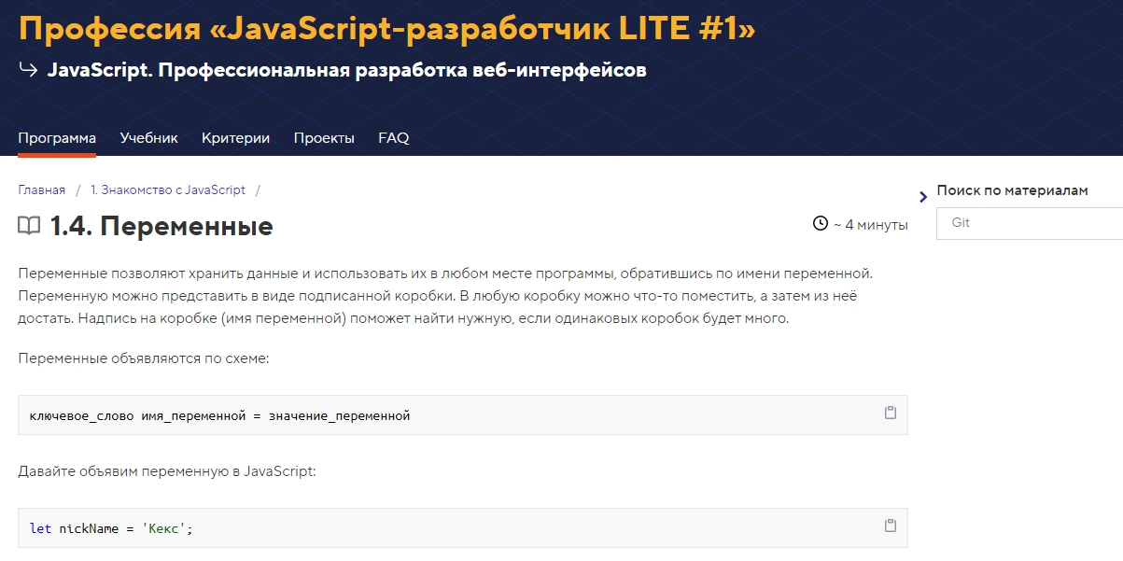Click the course subtitle 'JavaScript. Профессиональная разработка веб-интерфейсов'

click(x=347, y=71)
